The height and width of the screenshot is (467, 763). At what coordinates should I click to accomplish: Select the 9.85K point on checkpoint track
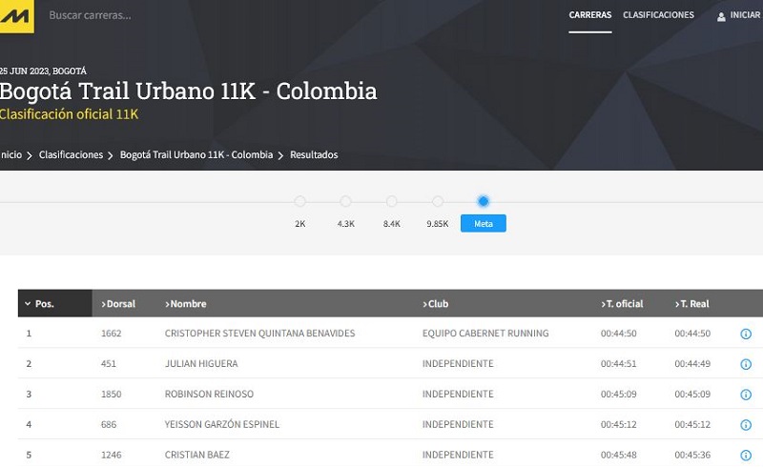(x=437, y=202)
